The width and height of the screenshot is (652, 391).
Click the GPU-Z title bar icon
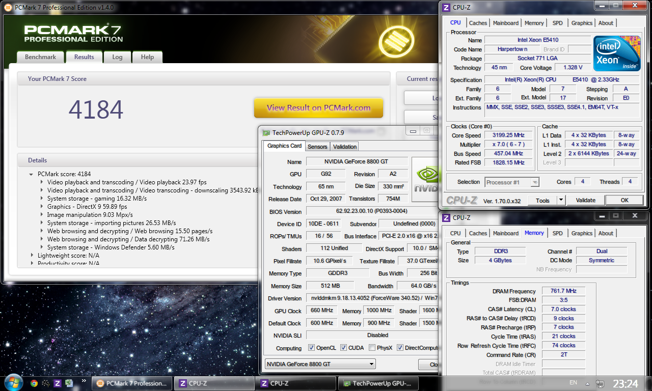[x=266, y=132]
